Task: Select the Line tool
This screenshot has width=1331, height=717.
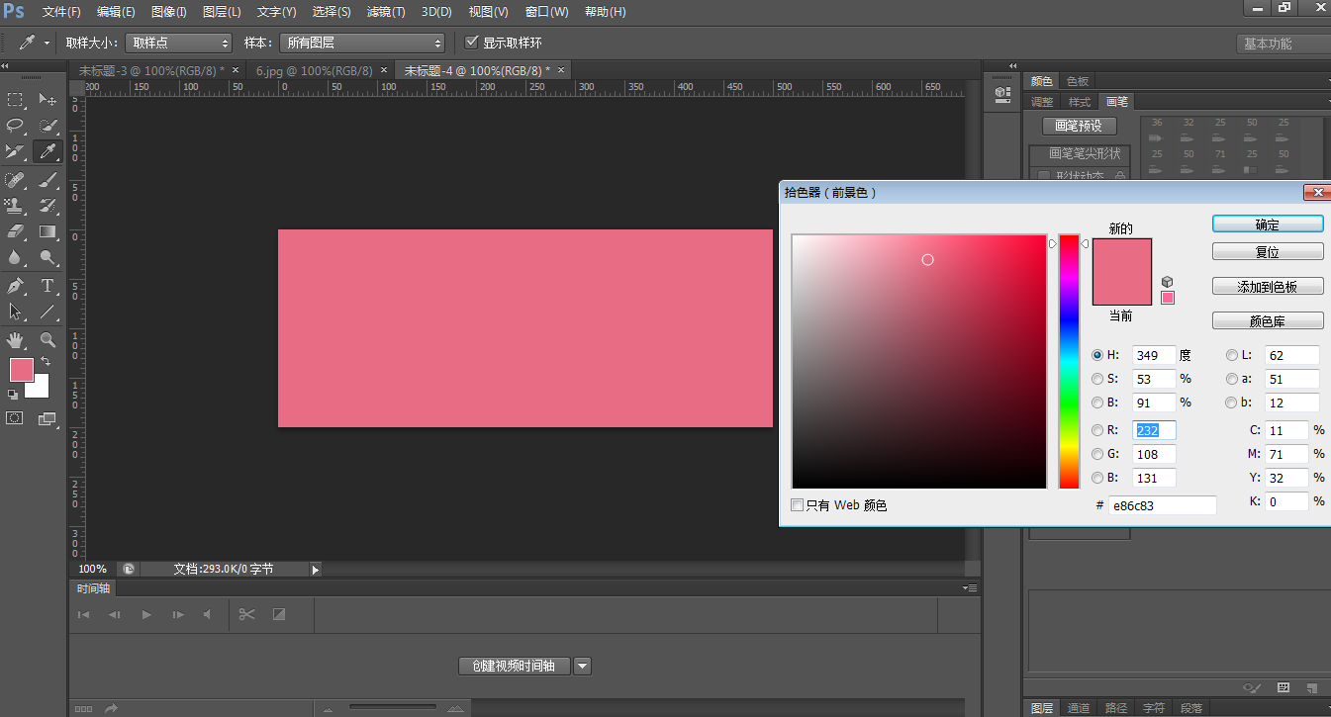Action: click(48, 312)
